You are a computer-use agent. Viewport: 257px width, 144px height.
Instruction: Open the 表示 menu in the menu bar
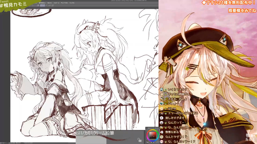tap(50, 3)
